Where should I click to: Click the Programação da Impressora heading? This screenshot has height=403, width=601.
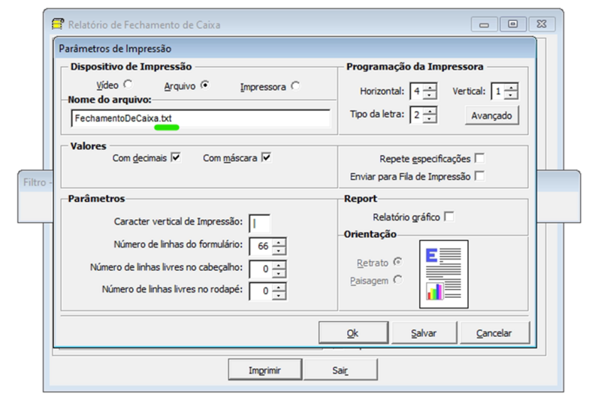tap(415, 67)
